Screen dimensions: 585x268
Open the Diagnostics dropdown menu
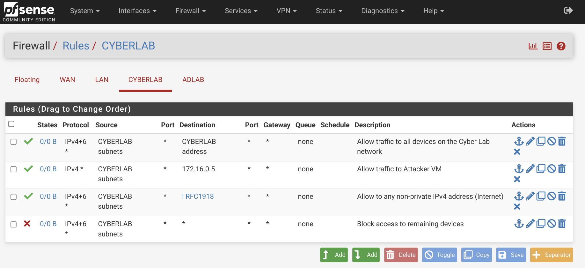click(383, 11)
